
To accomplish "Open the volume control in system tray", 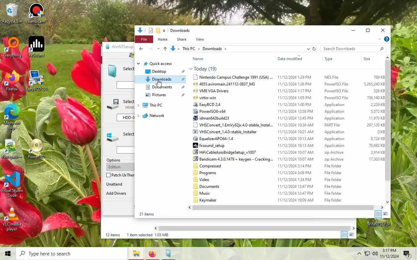I will click(375, 253).
